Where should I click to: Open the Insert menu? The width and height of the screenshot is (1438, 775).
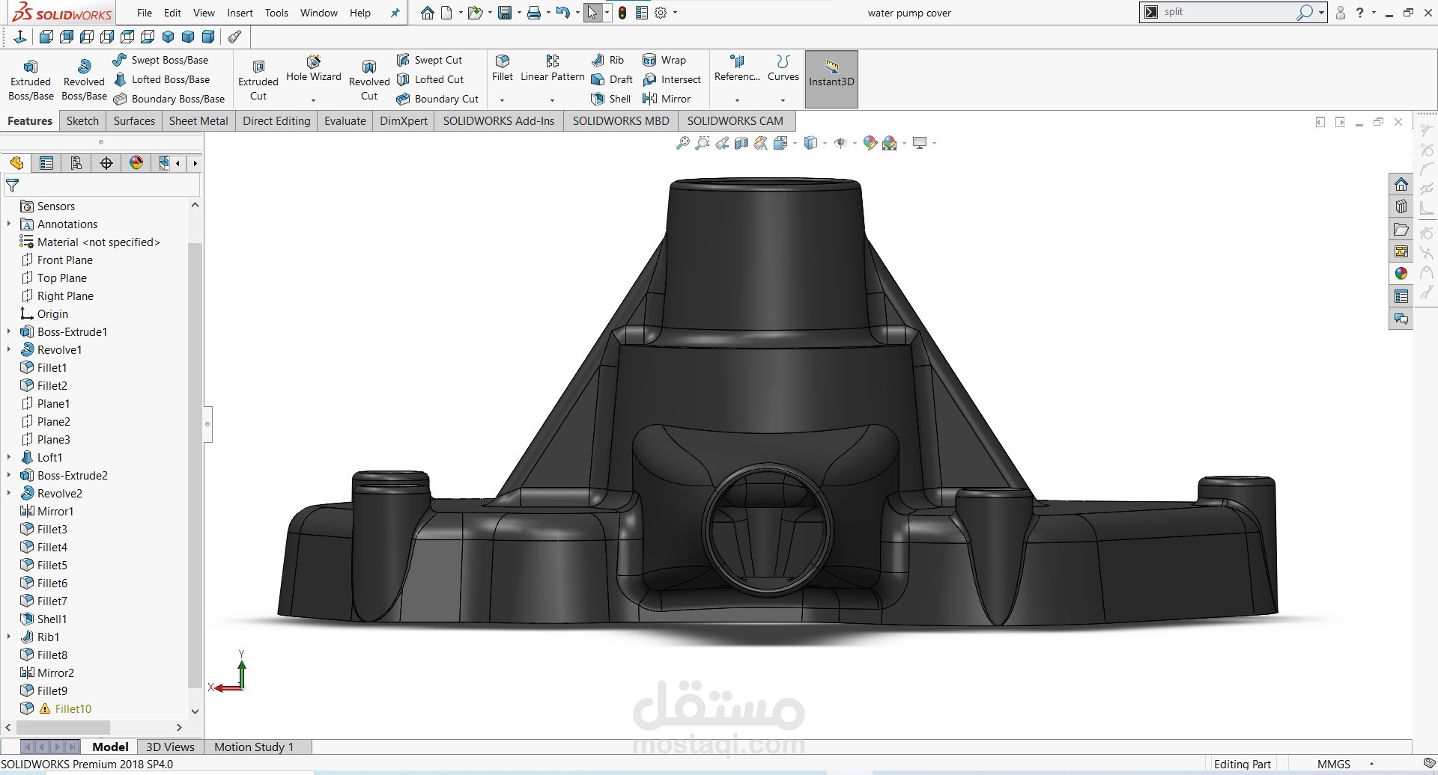coord(240,13)
